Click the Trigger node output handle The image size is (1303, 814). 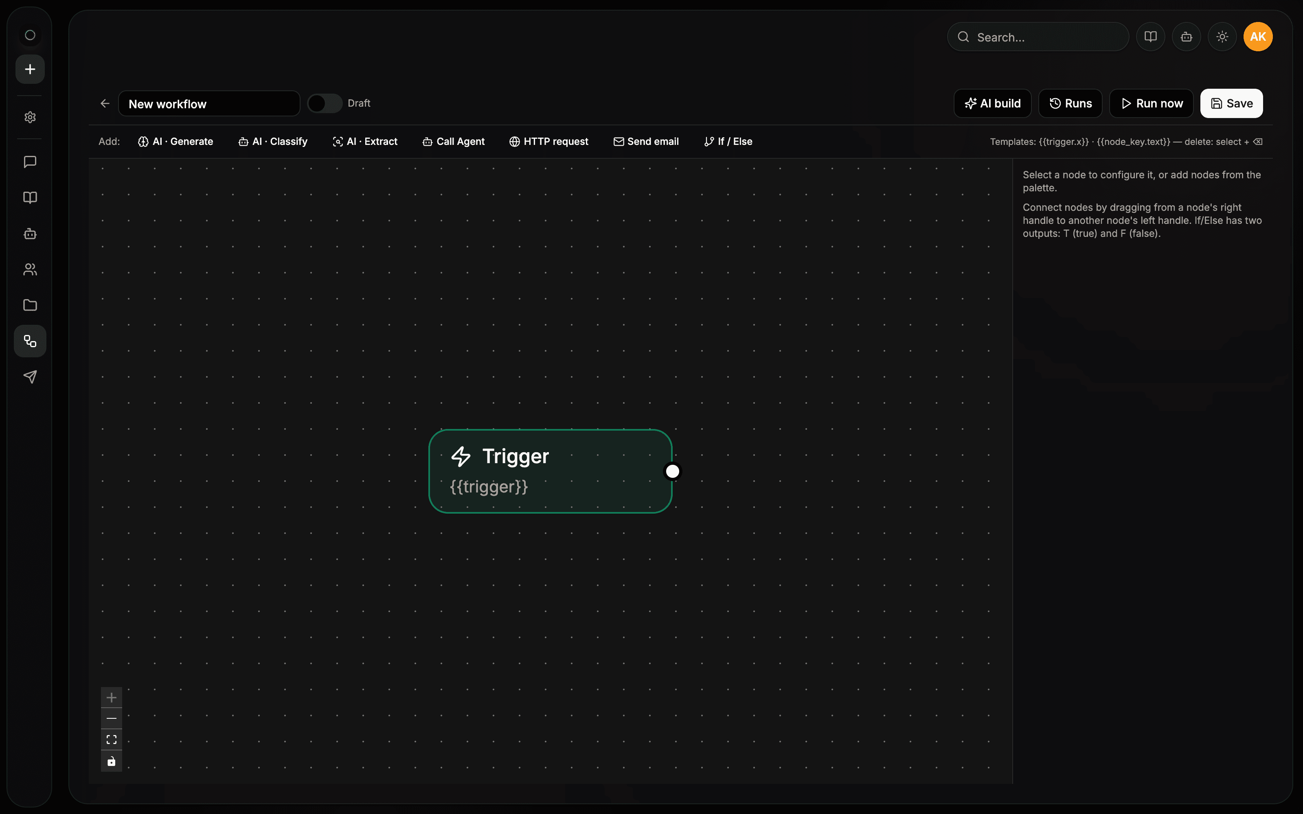click(x=672, y=472)
